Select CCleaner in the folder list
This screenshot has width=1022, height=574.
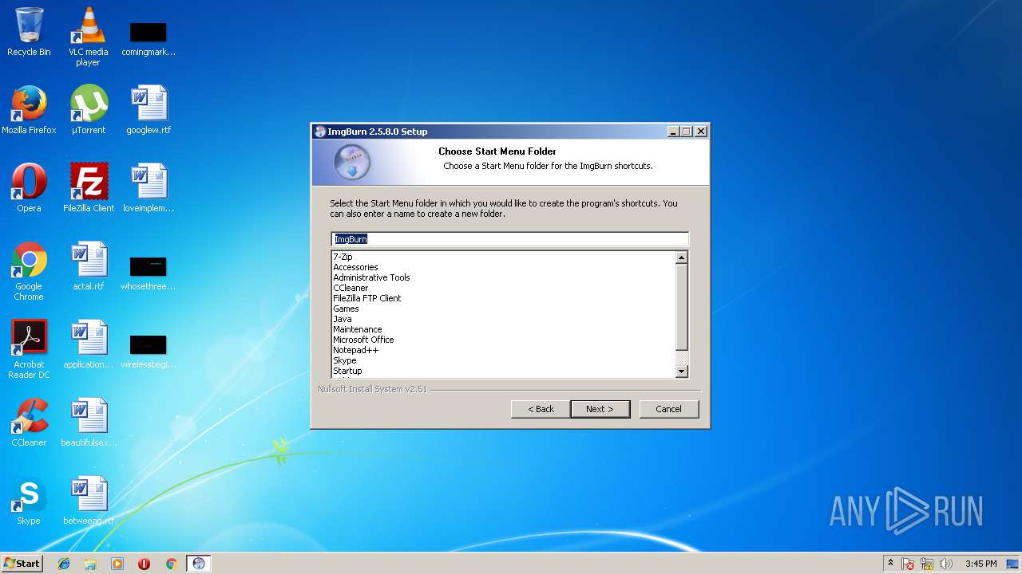351,288
